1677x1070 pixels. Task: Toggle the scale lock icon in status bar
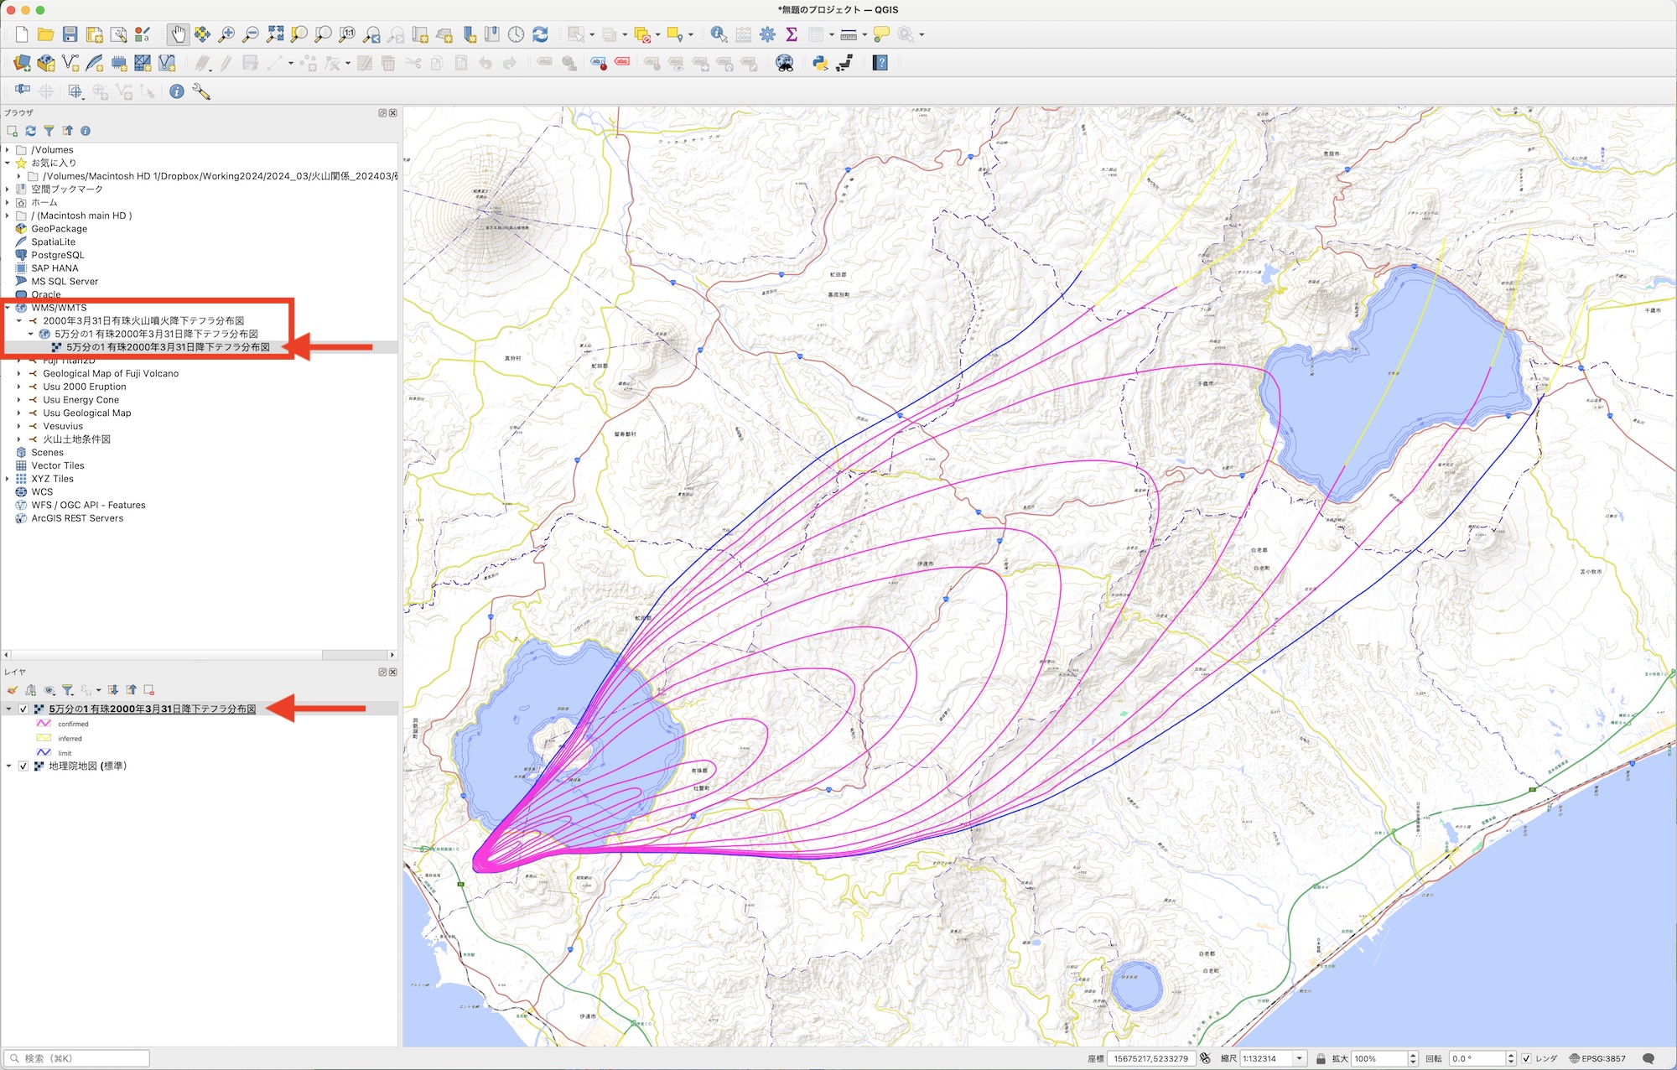pos(1321,1058)
